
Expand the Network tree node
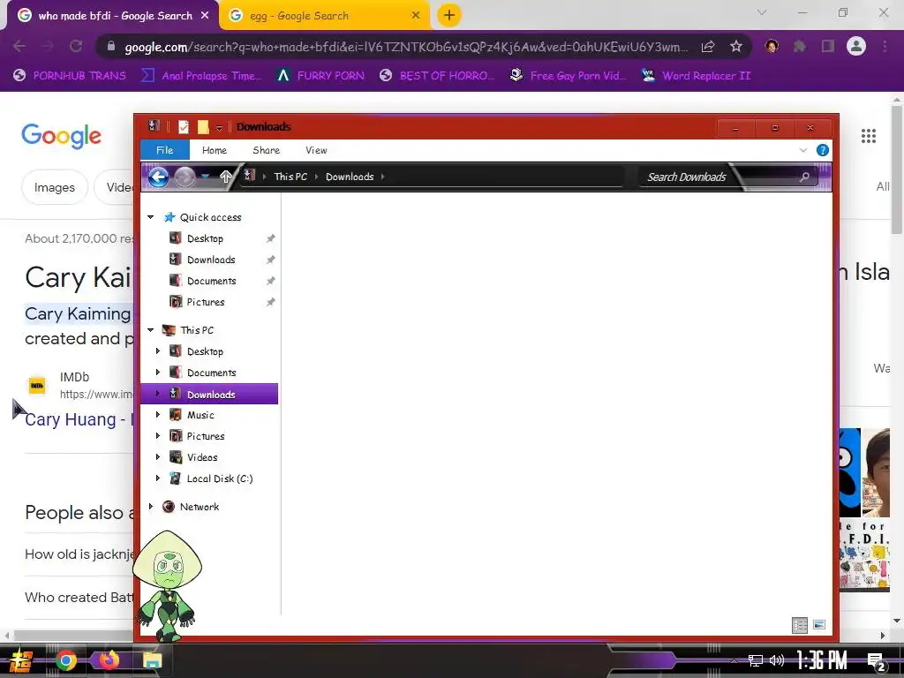coord(150,506)
